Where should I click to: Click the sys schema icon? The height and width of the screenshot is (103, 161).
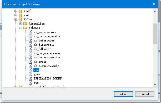(31, 83)
